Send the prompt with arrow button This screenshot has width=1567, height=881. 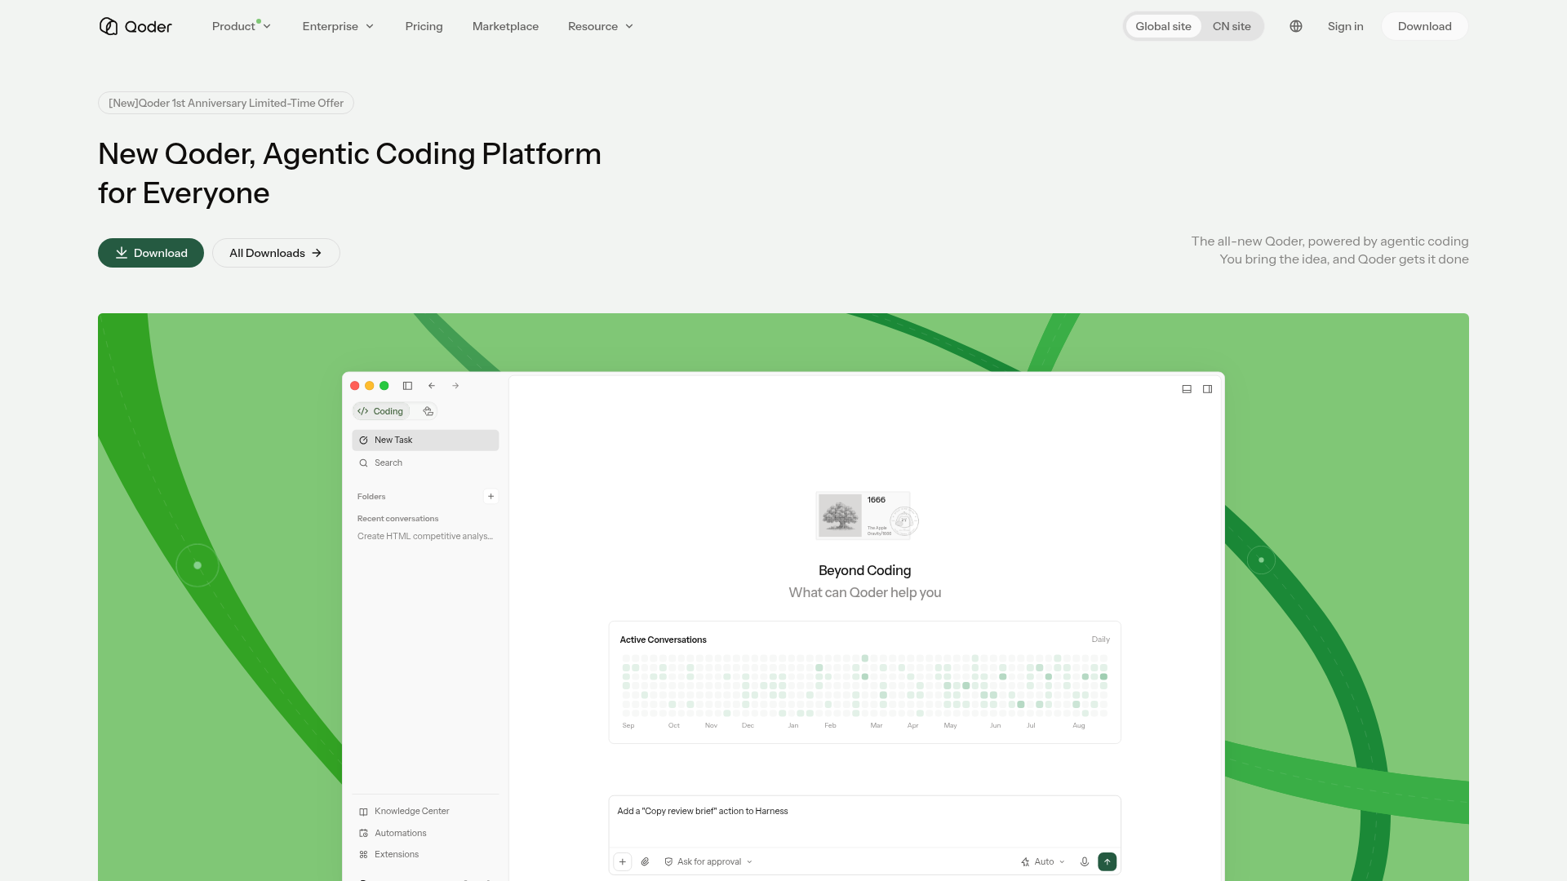[1107, 861]
